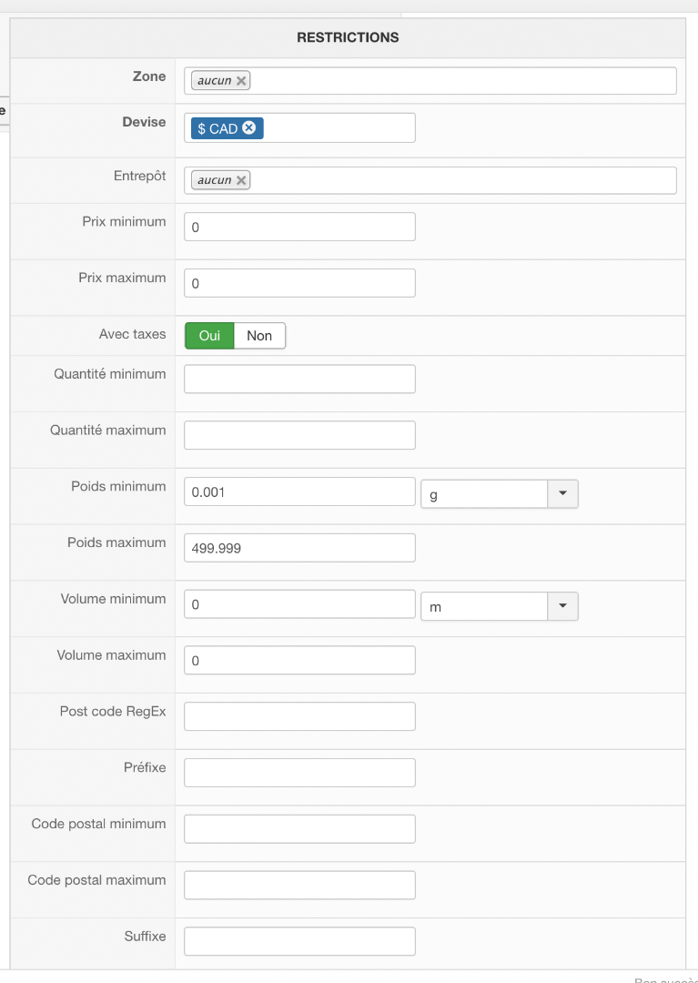Click the Poids minimum field
This screenshot has width=698, height=983.
coord(299,491)
